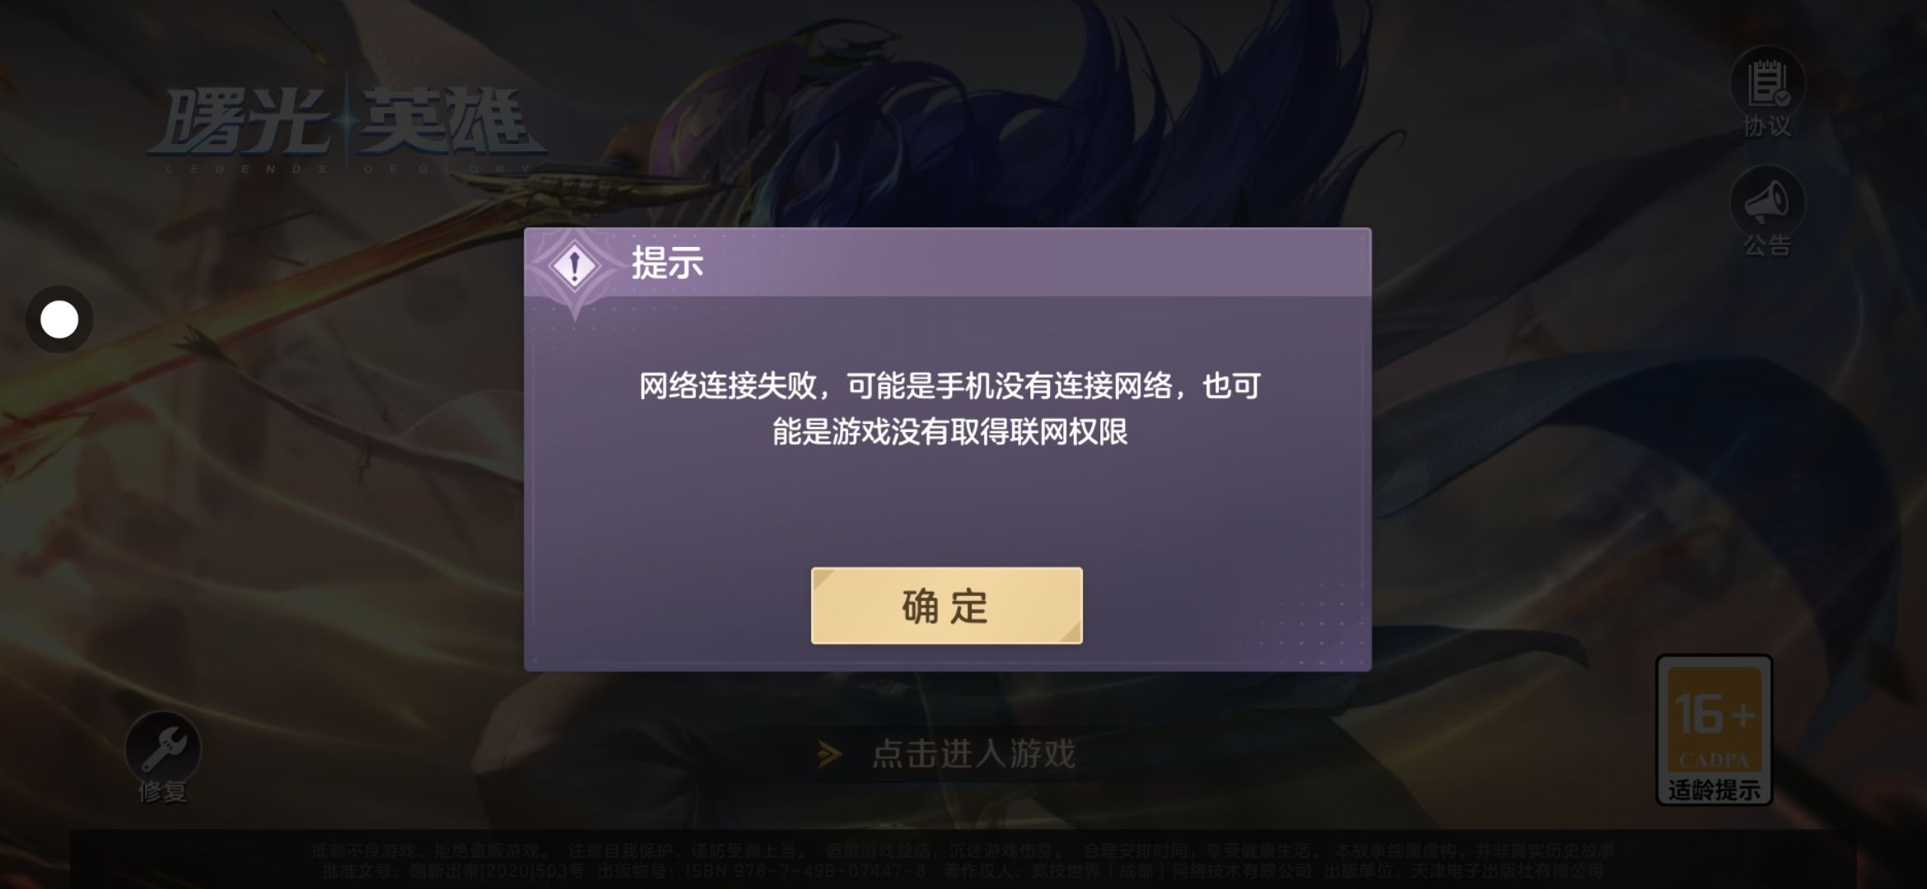The image size is (1927, 889).
Task: Click the 公告 text label
Action: coord(1767,245)
